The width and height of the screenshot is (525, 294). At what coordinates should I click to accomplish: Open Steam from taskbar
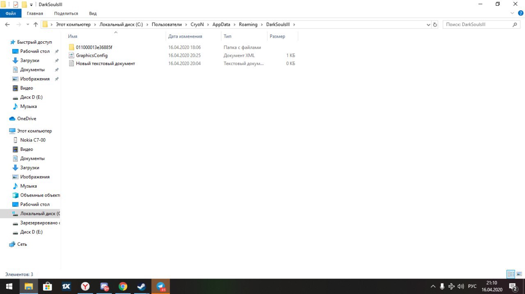(142, 286)
